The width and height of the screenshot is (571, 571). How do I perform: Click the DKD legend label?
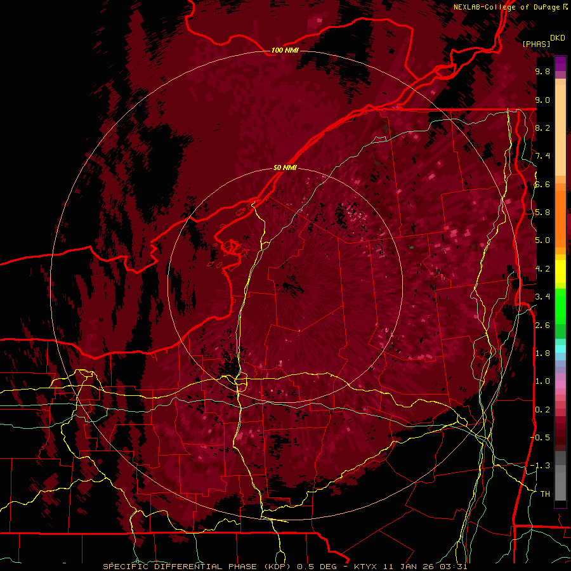tap(557, 38)
